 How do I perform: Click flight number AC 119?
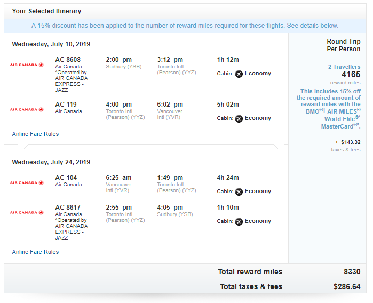[x=66, y=105]
